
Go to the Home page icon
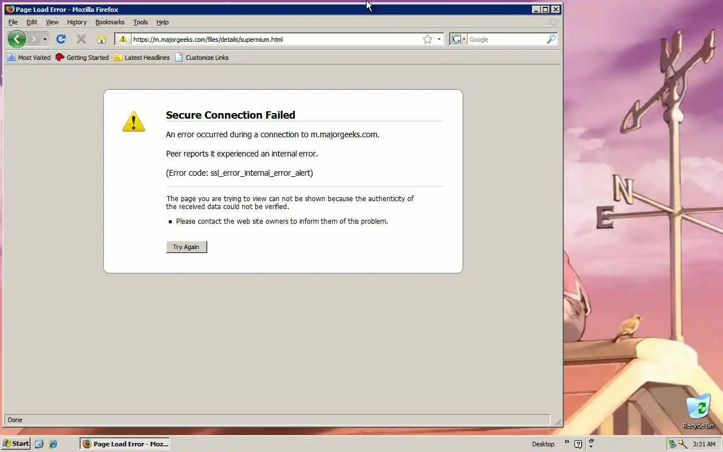point(102,39)
